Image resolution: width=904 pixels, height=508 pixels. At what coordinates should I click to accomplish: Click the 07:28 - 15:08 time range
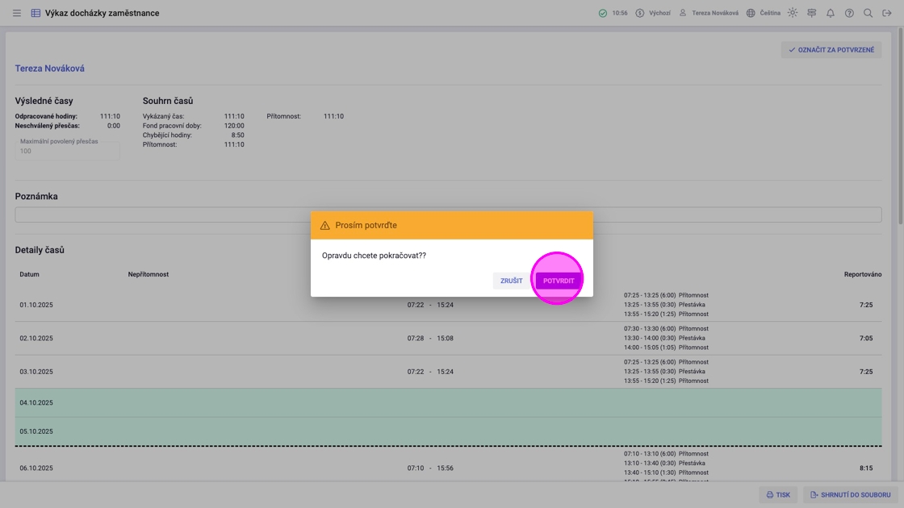430,338
